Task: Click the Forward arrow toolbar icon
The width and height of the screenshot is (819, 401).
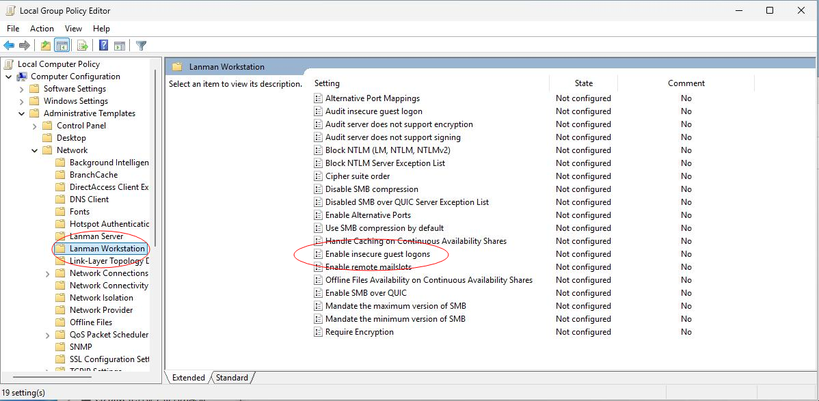Action: [x=25, y=46]
